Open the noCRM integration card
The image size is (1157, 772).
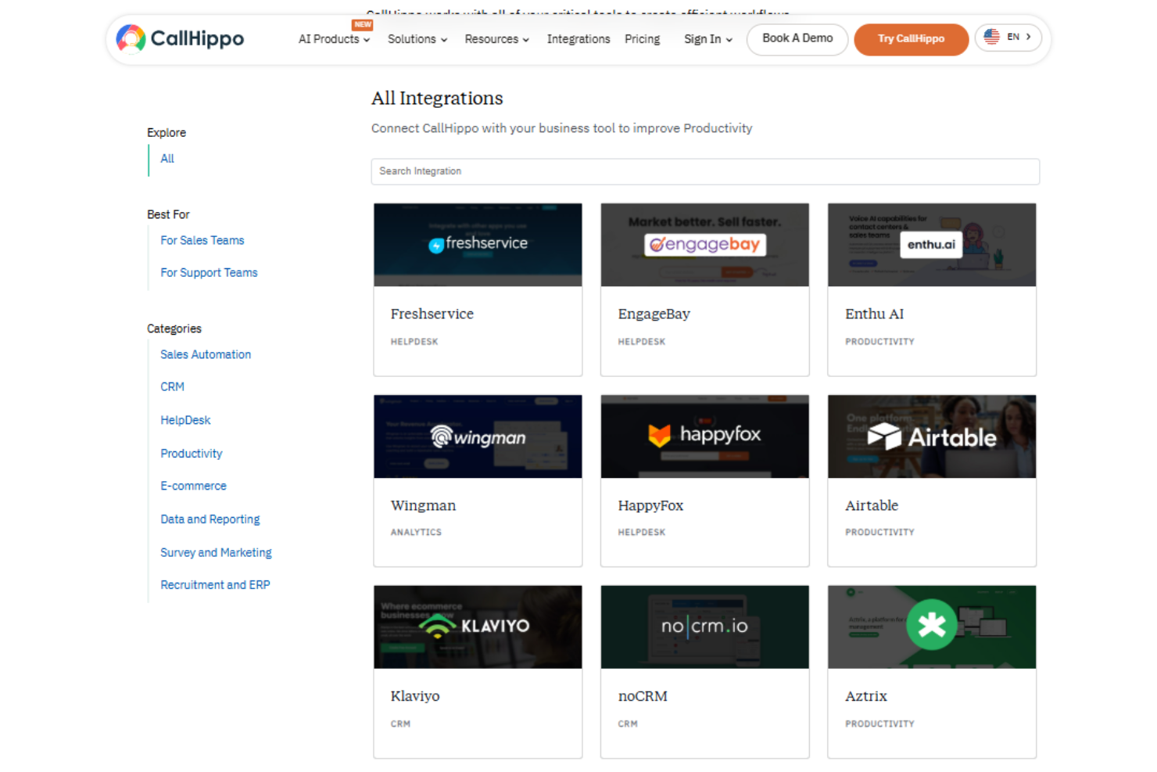704,671
